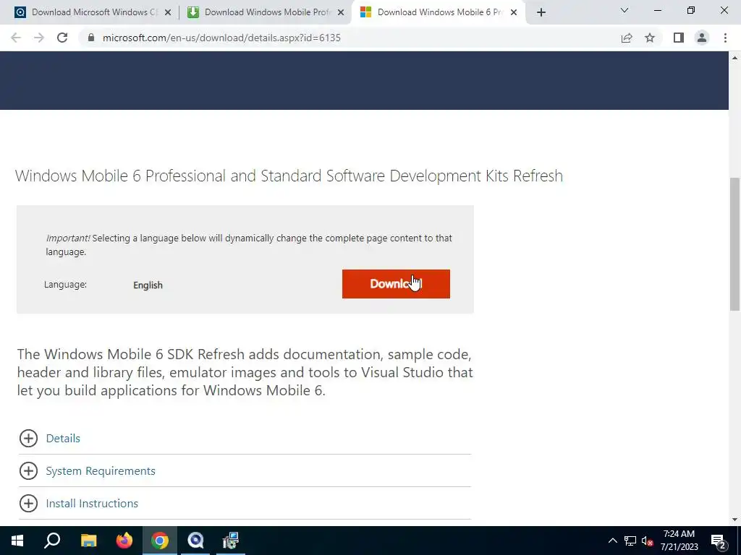Image resolution: width=741 pixels, height=555 pixels.
Task: Open File Explorer from taskbar
Action: pos(88,541)
